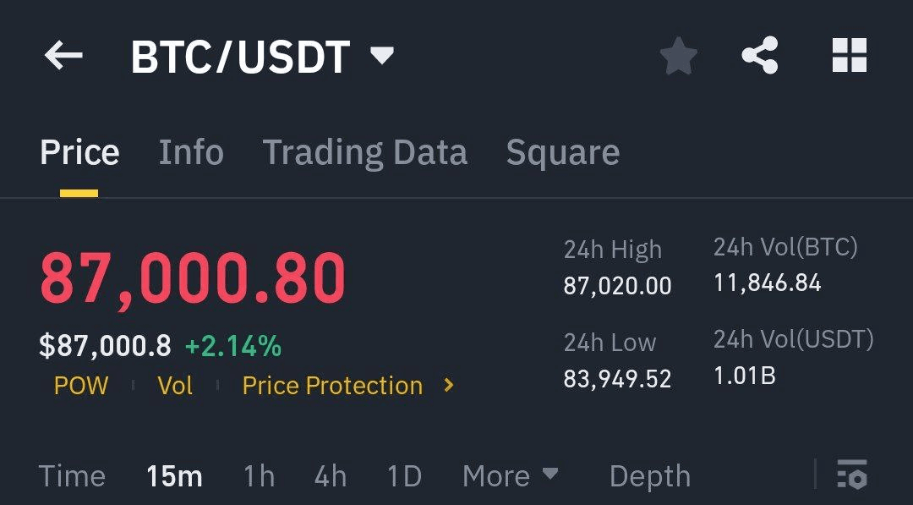This screenshot has width=913, height=505.
Task: Select the Time chart view
Action: (x=72, y=476)
